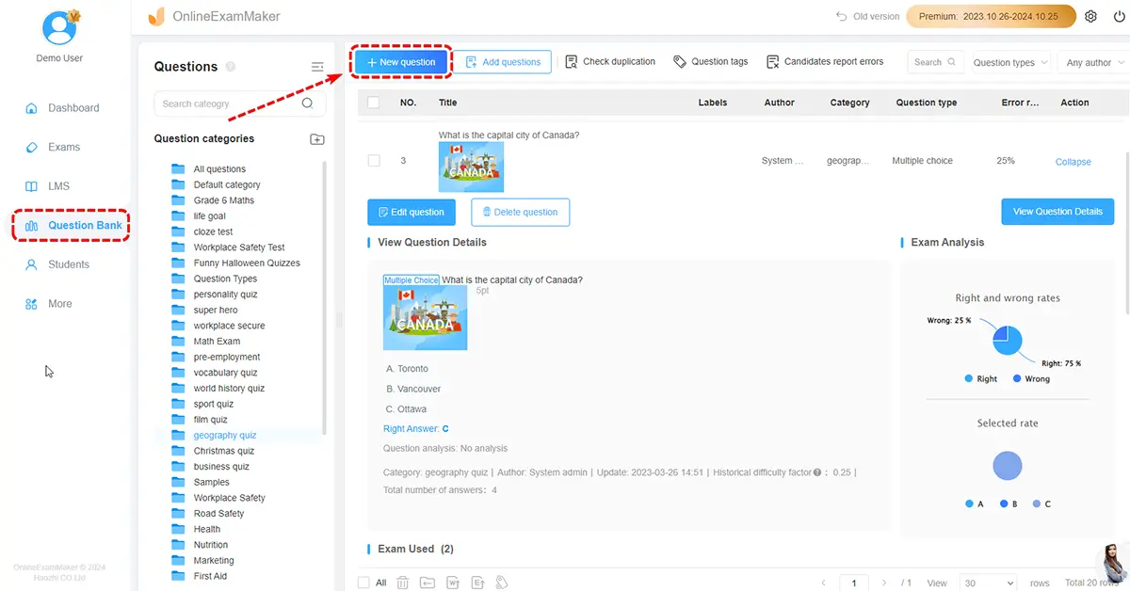Open the Question types dropdown
The width and height of the screenshot is (1130, 591).
(x=1010, y=62)
